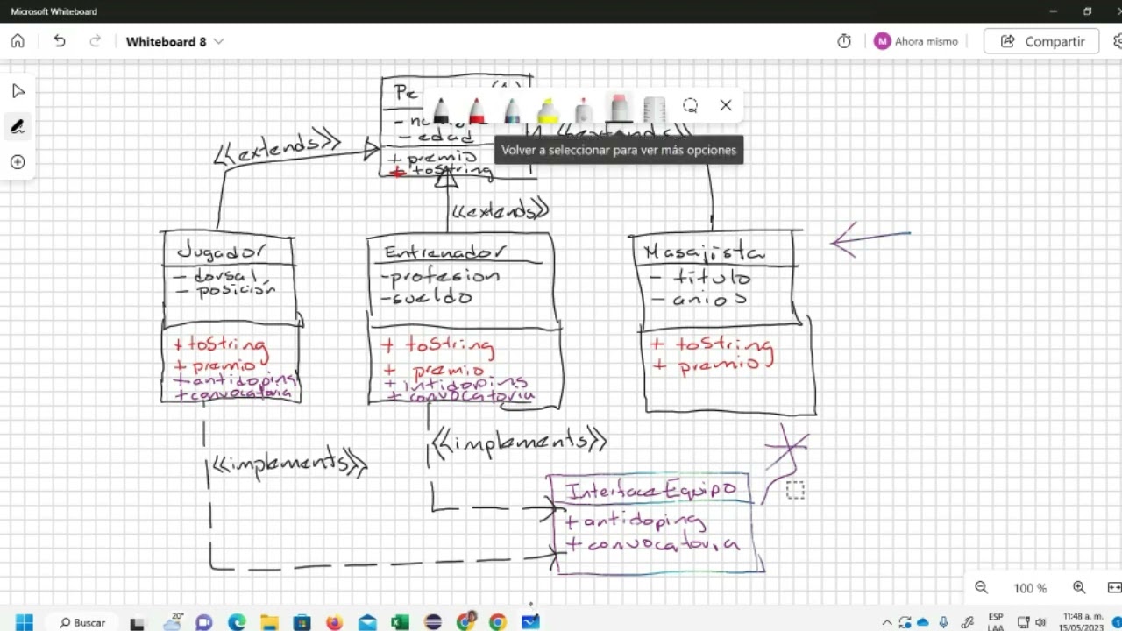The height and width of the screenshot is (631, 1122).
Task: Click the Buscar taskbar search box
Action: click(x=82, y=622)
